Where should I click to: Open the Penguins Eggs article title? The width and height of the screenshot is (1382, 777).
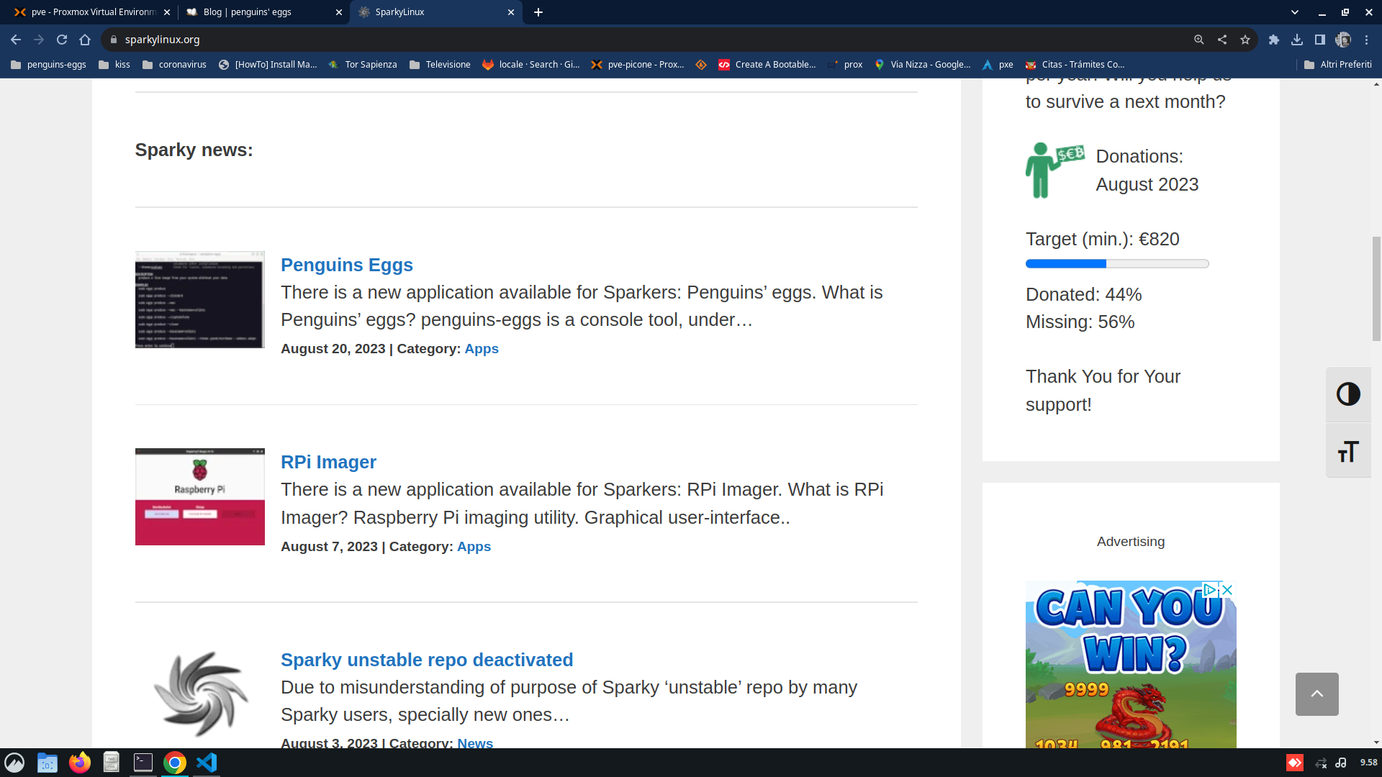346,265
